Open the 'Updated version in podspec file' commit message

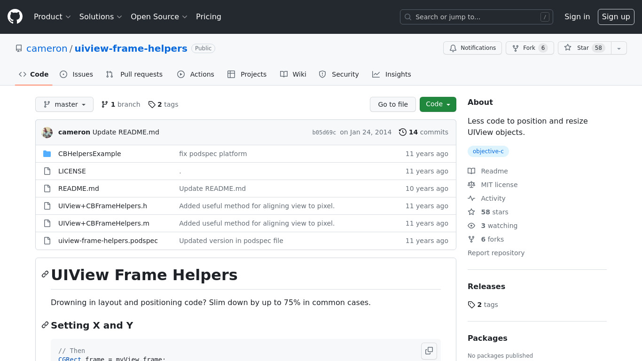[231, 241]
